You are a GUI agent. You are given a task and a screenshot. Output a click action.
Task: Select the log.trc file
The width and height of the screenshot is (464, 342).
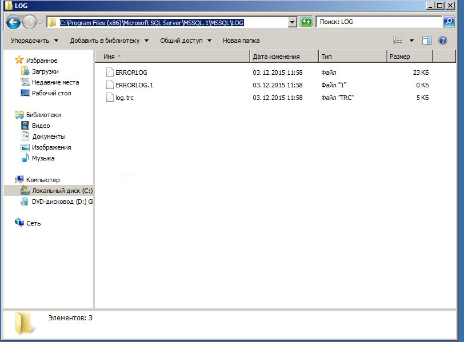125,98
